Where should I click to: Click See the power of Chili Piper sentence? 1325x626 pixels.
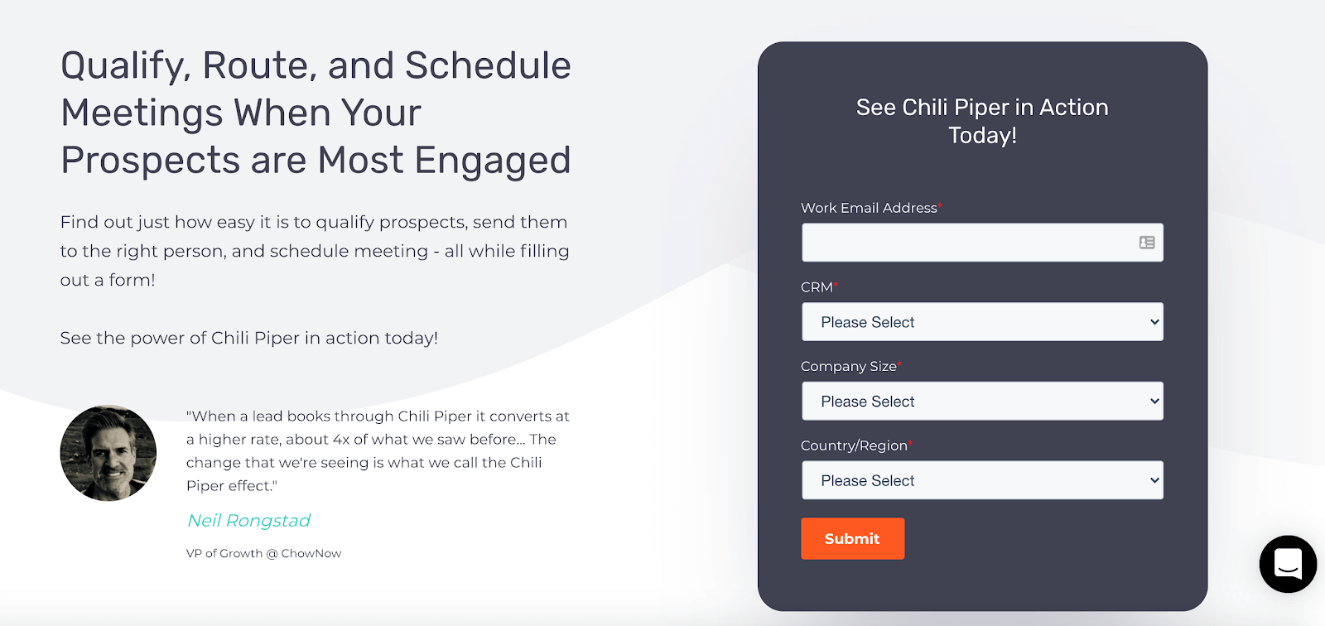tap(248, 338)
